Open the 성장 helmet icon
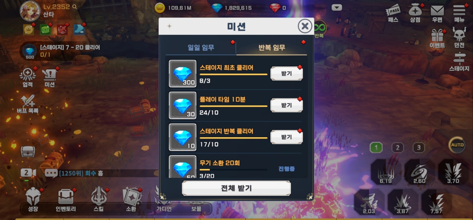 coord(33,196)
